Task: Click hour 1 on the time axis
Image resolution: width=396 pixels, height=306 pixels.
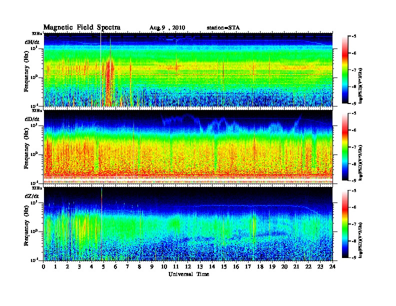Action: (x=55, y=266)
